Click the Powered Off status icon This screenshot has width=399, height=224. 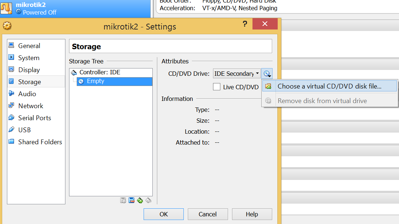18,11
